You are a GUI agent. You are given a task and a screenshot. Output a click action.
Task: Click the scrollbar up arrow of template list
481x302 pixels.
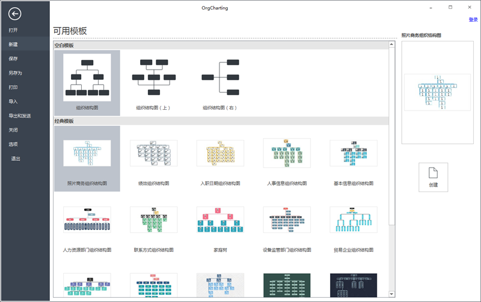(391, 44)
